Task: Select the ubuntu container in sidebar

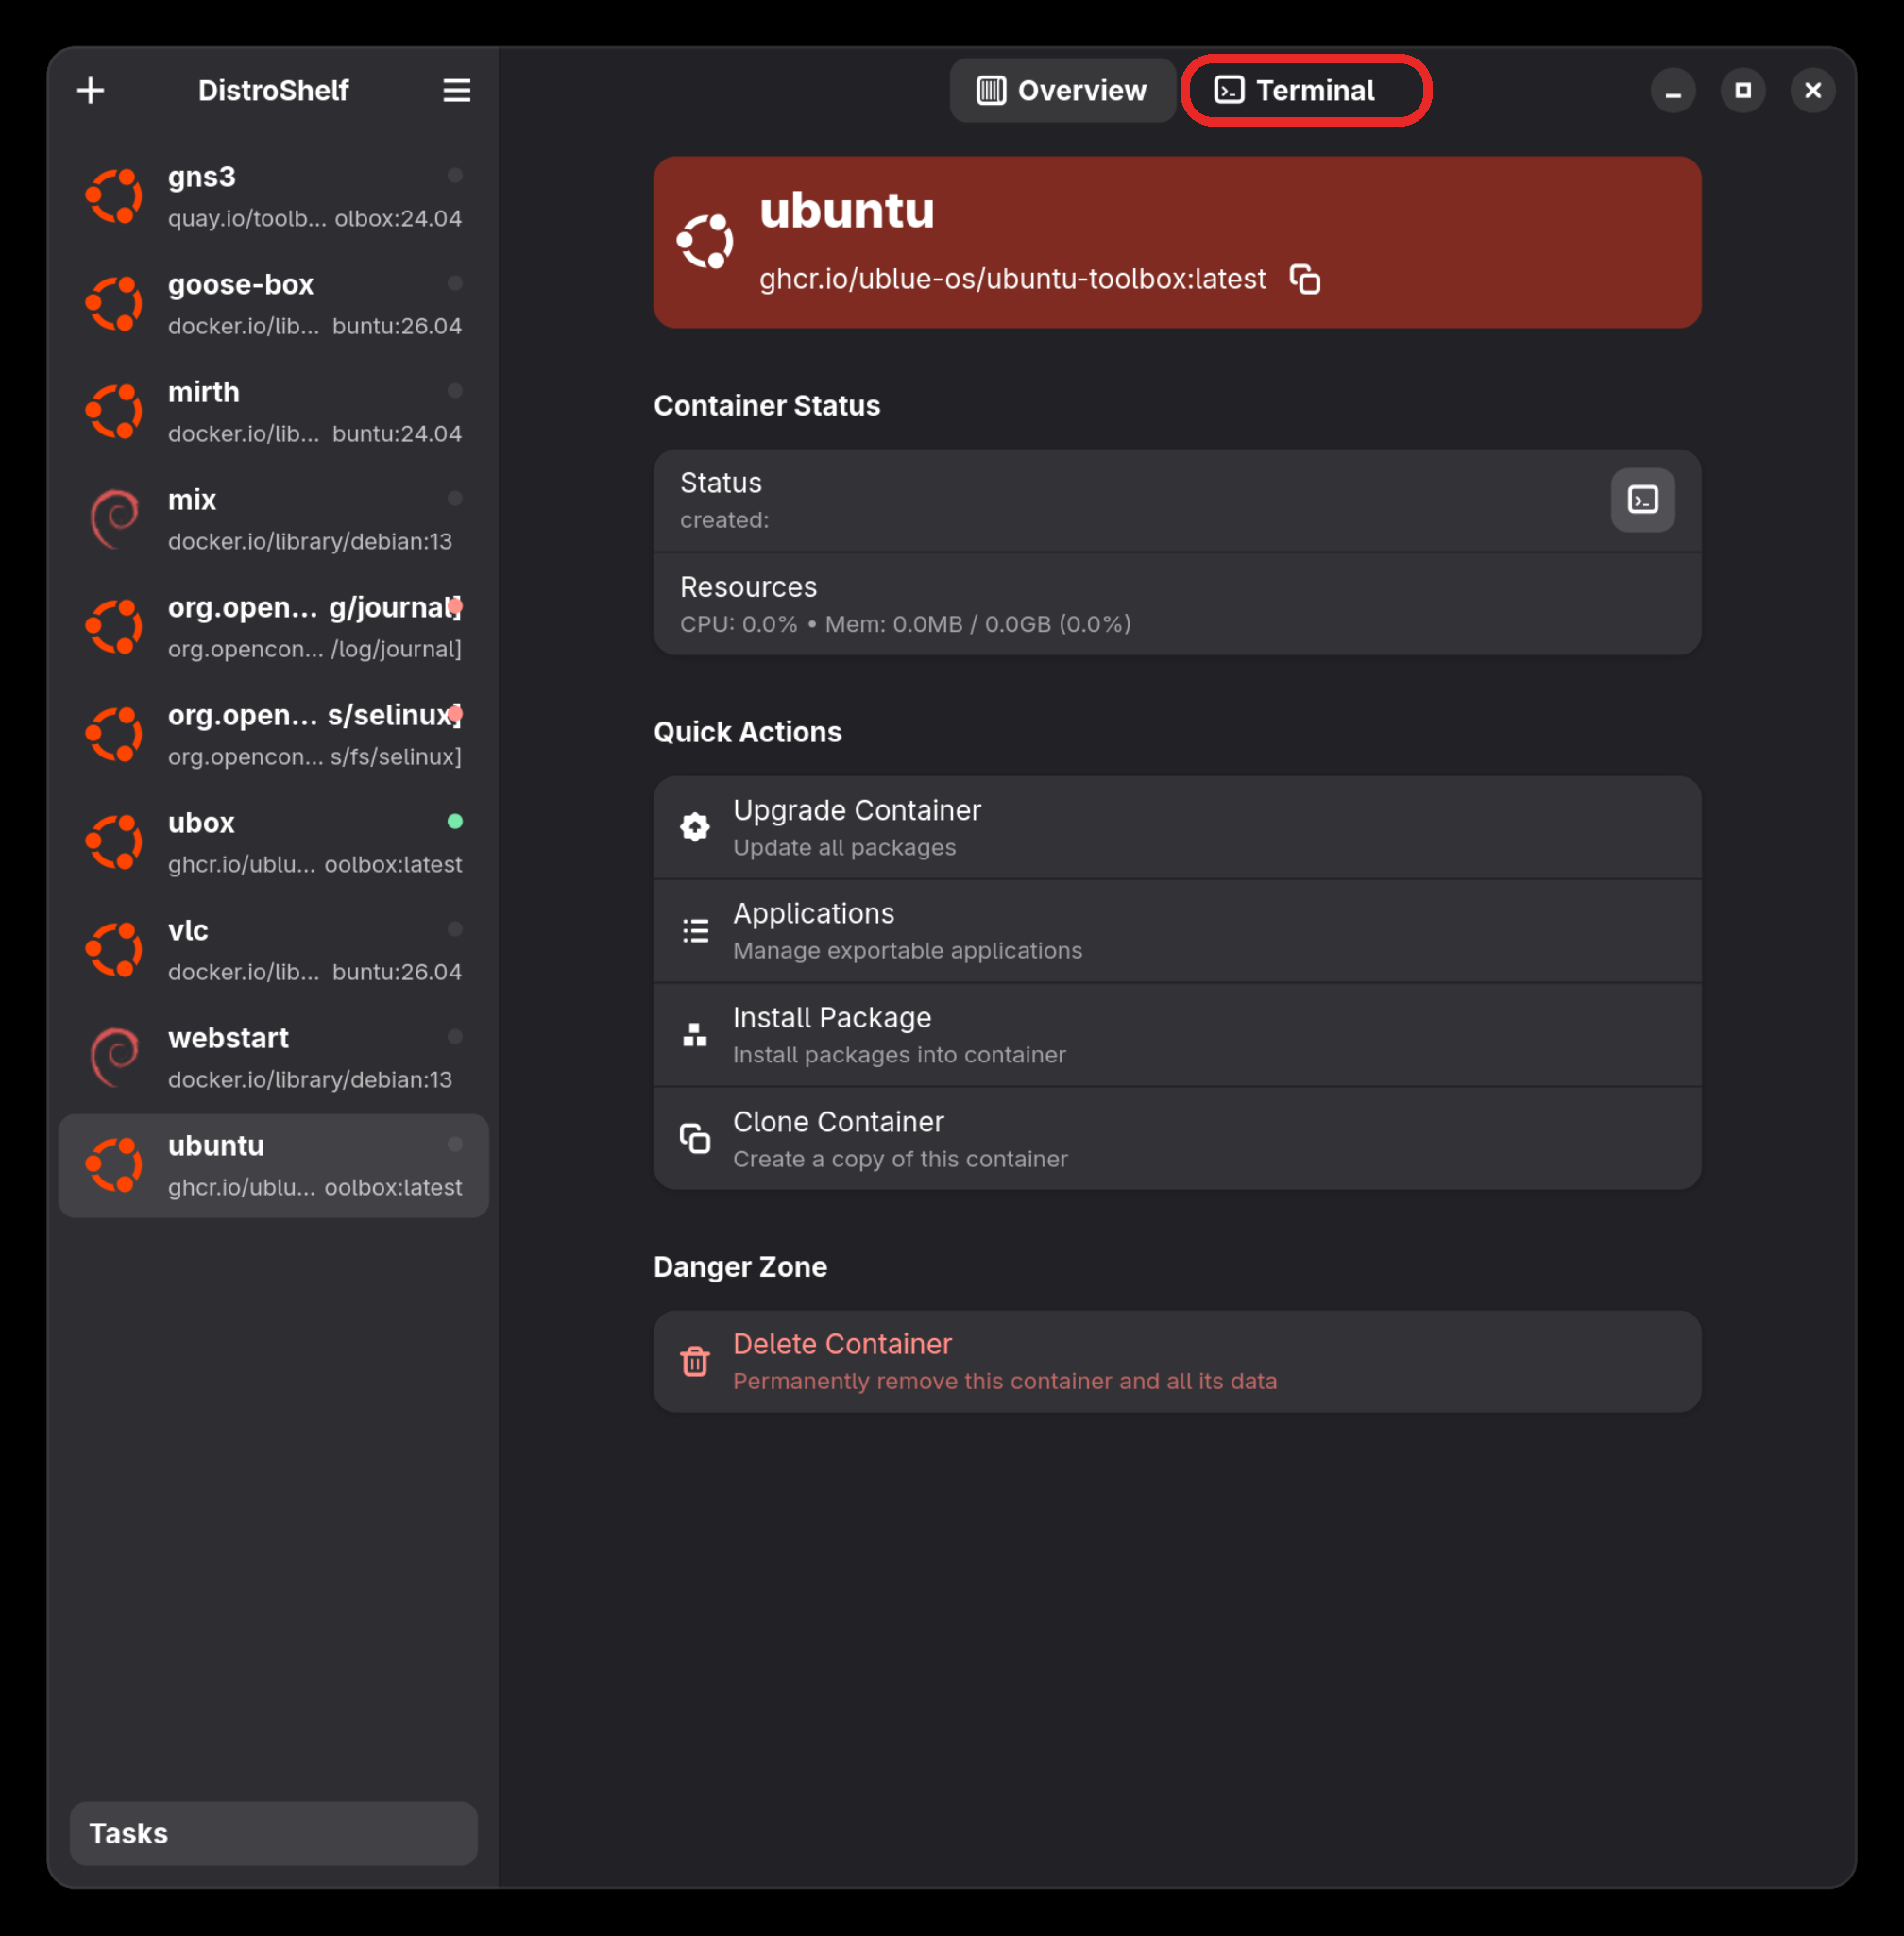Action: [x=274, y=1166]
